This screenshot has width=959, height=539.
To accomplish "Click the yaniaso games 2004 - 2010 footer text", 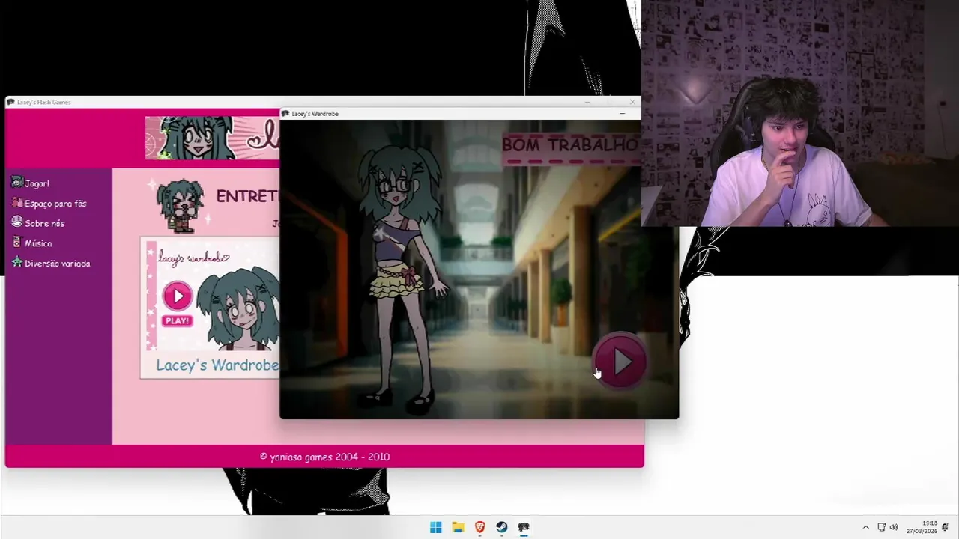I will pyautogui.click(x=324, y=457).
